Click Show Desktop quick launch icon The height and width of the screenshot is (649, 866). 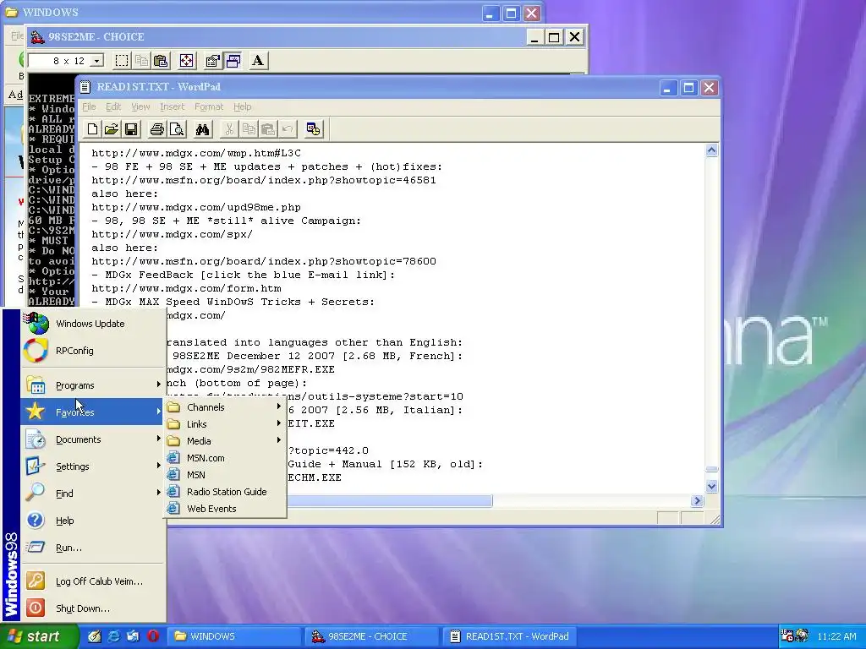[x=95, y=636]
